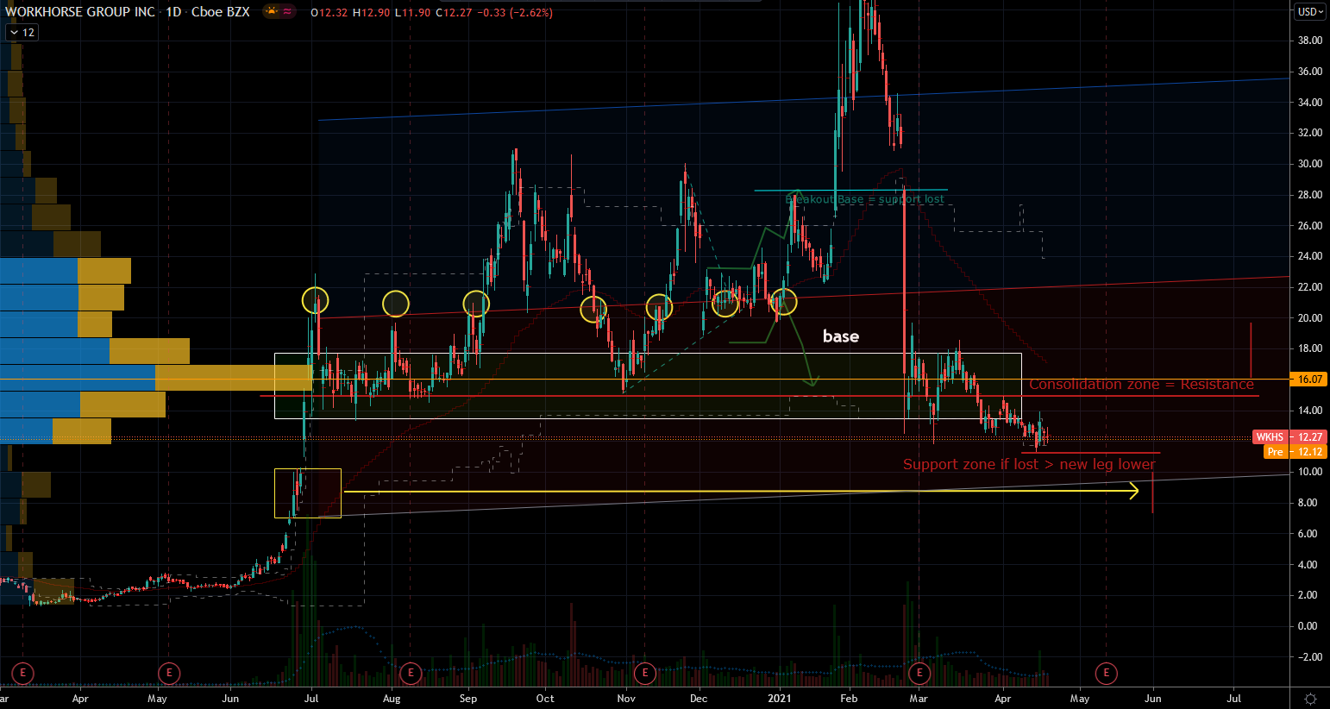The height and width of the screenshot is (709, 1330).
Task: Click the 38.00 price axis label
Action: pos(1310,41)
